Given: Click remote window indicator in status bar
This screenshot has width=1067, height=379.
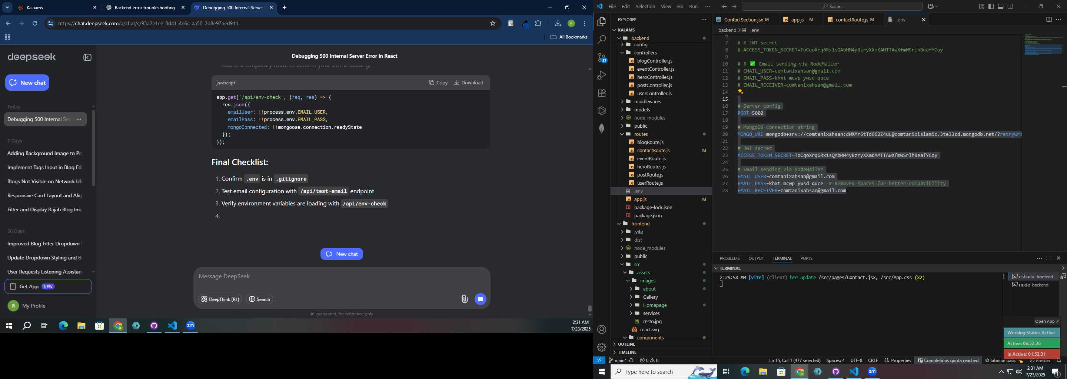Looking at the screenshot, I should [599, 360].
